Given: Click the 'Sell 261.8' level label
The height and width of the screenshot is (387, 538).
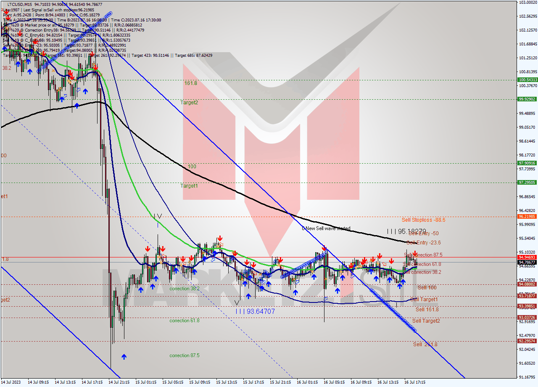Looking at the screenshot, I should [x=425, y=345].
